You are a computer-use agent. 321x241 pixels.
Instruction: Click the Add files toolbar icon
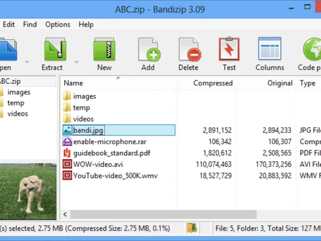coord(149,49)
